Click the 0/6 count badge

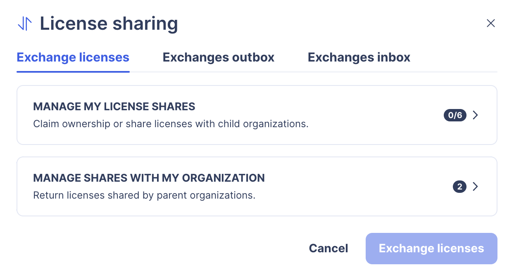pos(455,115)
